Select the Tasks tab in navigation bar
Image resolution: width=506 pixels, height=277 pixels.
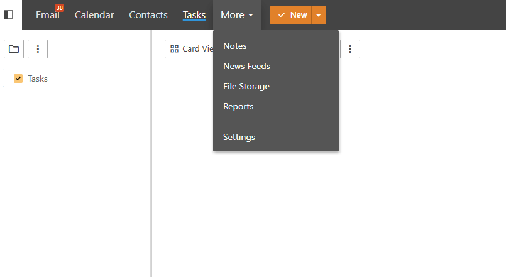[x=194, y=15]
